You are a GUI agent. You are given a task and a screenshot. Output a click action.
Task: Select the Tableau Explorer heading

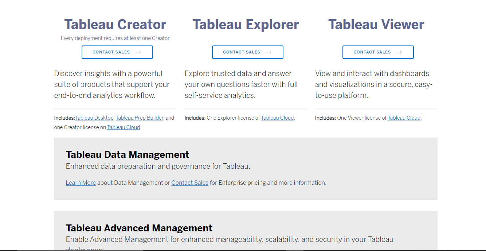[x=246, y=24]
